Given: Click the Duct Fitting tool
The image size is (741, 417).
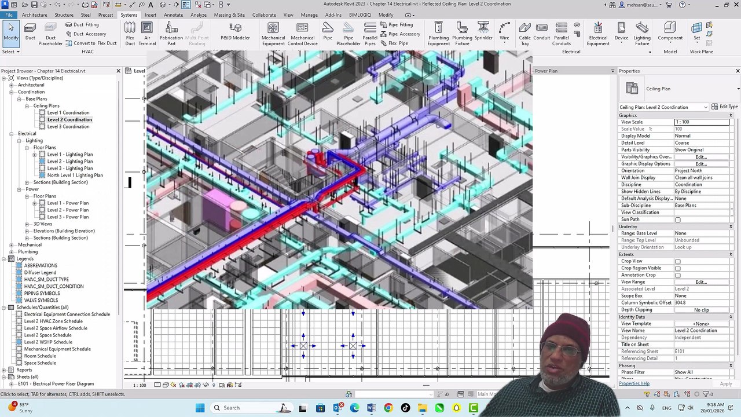Looking at the screenshot, I should tap(82, 25).
